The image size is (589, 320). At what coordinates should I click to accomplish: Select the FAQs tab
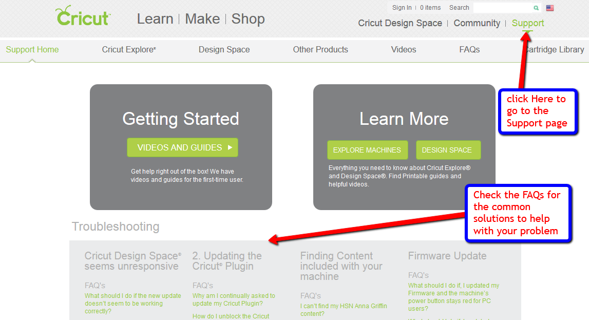pyautogui.click(x=469, y=50)
